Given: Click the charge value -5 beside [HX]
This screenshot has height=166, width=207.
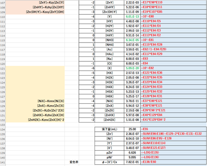Looking at the screenshot, I should 87,73.
